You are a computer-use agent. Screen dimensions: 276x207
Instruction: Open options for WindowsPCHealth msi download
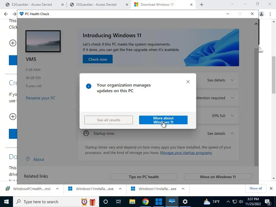pyautogui.click(x=57, y=189)
